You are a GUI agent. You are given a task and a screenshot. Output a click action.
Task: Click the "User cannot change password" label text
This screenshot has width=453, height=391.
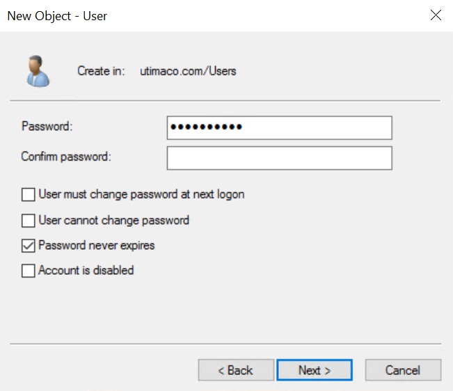coord(114,221)
